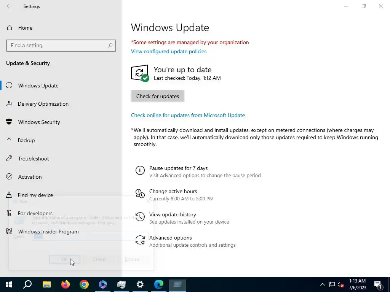The image size is (390, 292).
Task: Click 'Last checked: Today, 1:12 AM' text
Action: point(187,78)
